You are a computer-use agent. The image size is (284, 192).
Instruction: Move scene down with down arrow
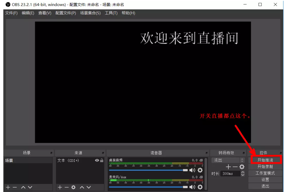click(30, 187)
